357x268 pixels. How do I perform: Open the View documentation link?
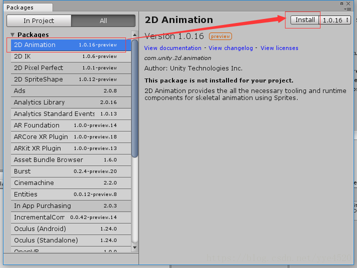(x=173, y=48)
